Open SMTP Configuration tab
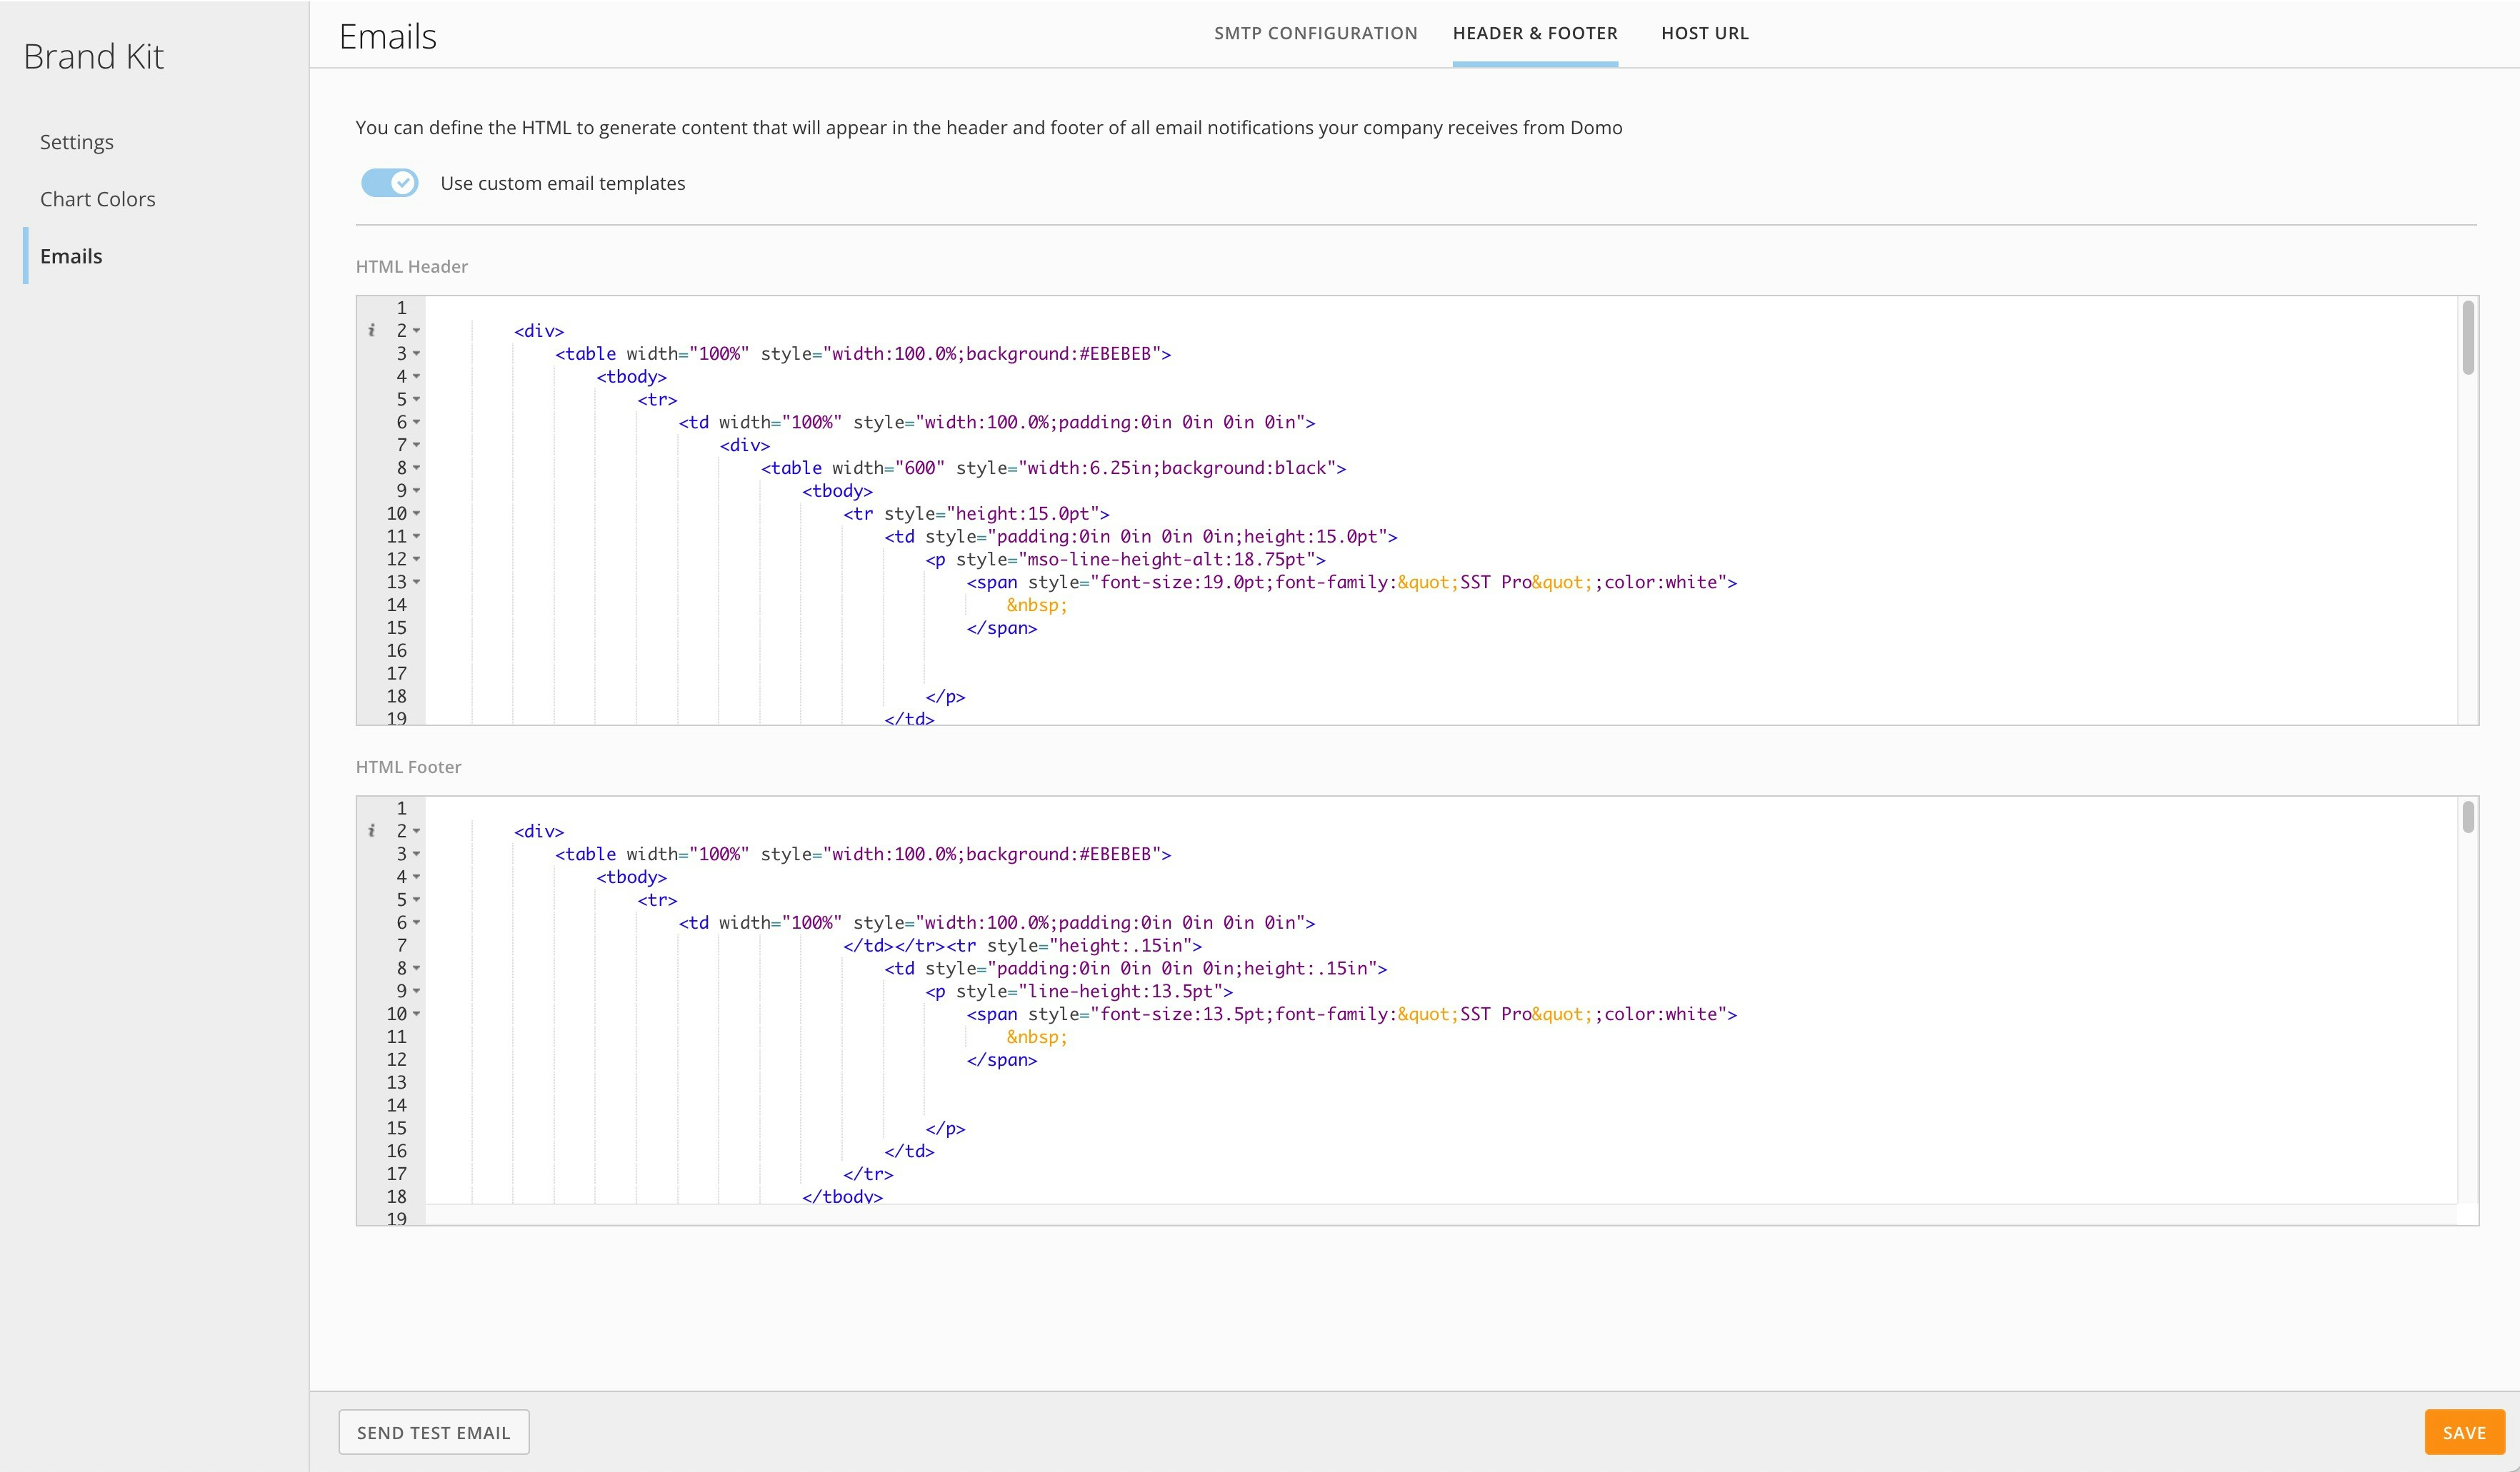The image size is (2520, 1472). click(1315, 33)
